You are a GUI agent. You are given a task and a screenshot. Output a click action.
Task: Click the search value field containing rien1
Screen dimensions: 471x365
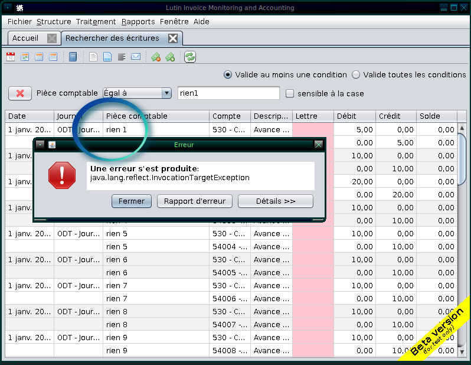228,93
